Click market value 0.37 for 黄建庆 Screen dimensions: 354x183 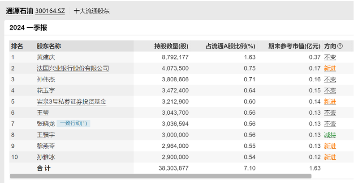[315, 57]
